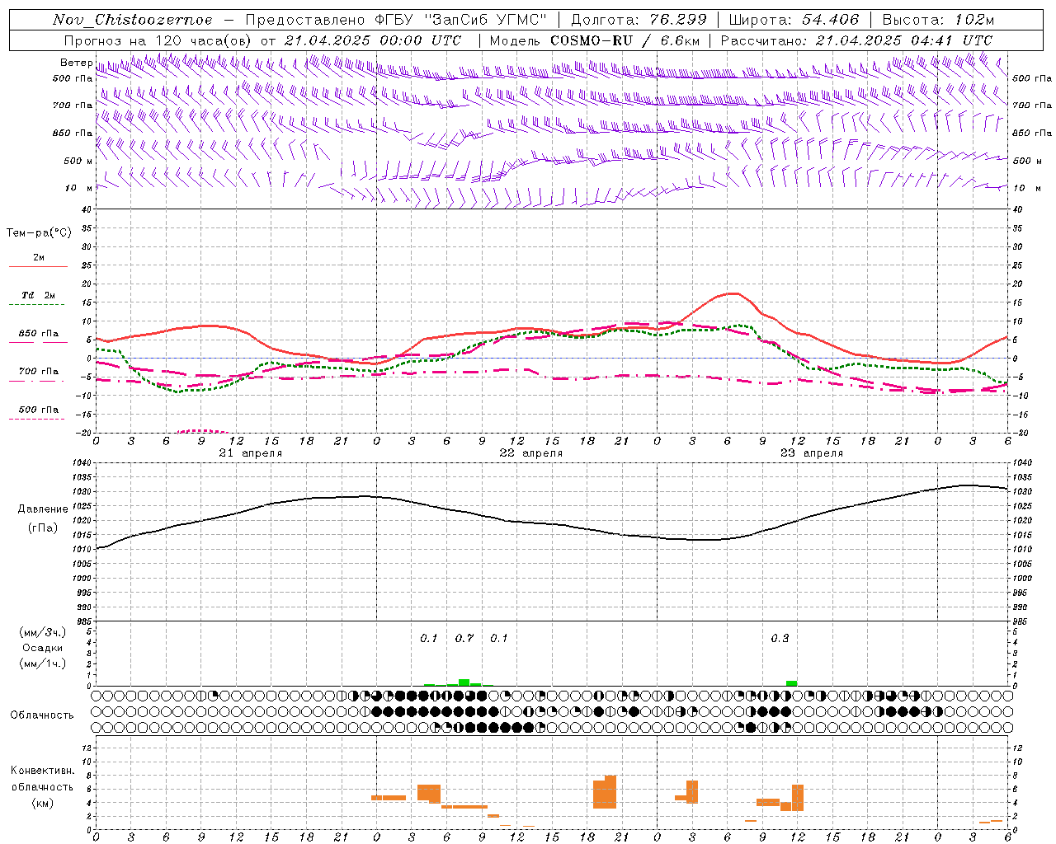Click the "21 апреля" date label
Viewport: 1056px width, 844px height.
(x=251, y=453)
